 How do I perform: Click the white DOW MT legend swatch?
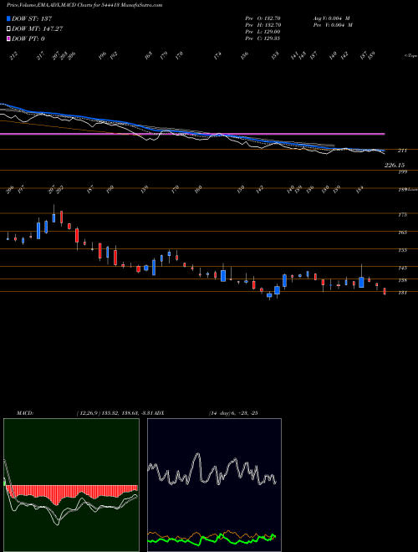point(8,29)
